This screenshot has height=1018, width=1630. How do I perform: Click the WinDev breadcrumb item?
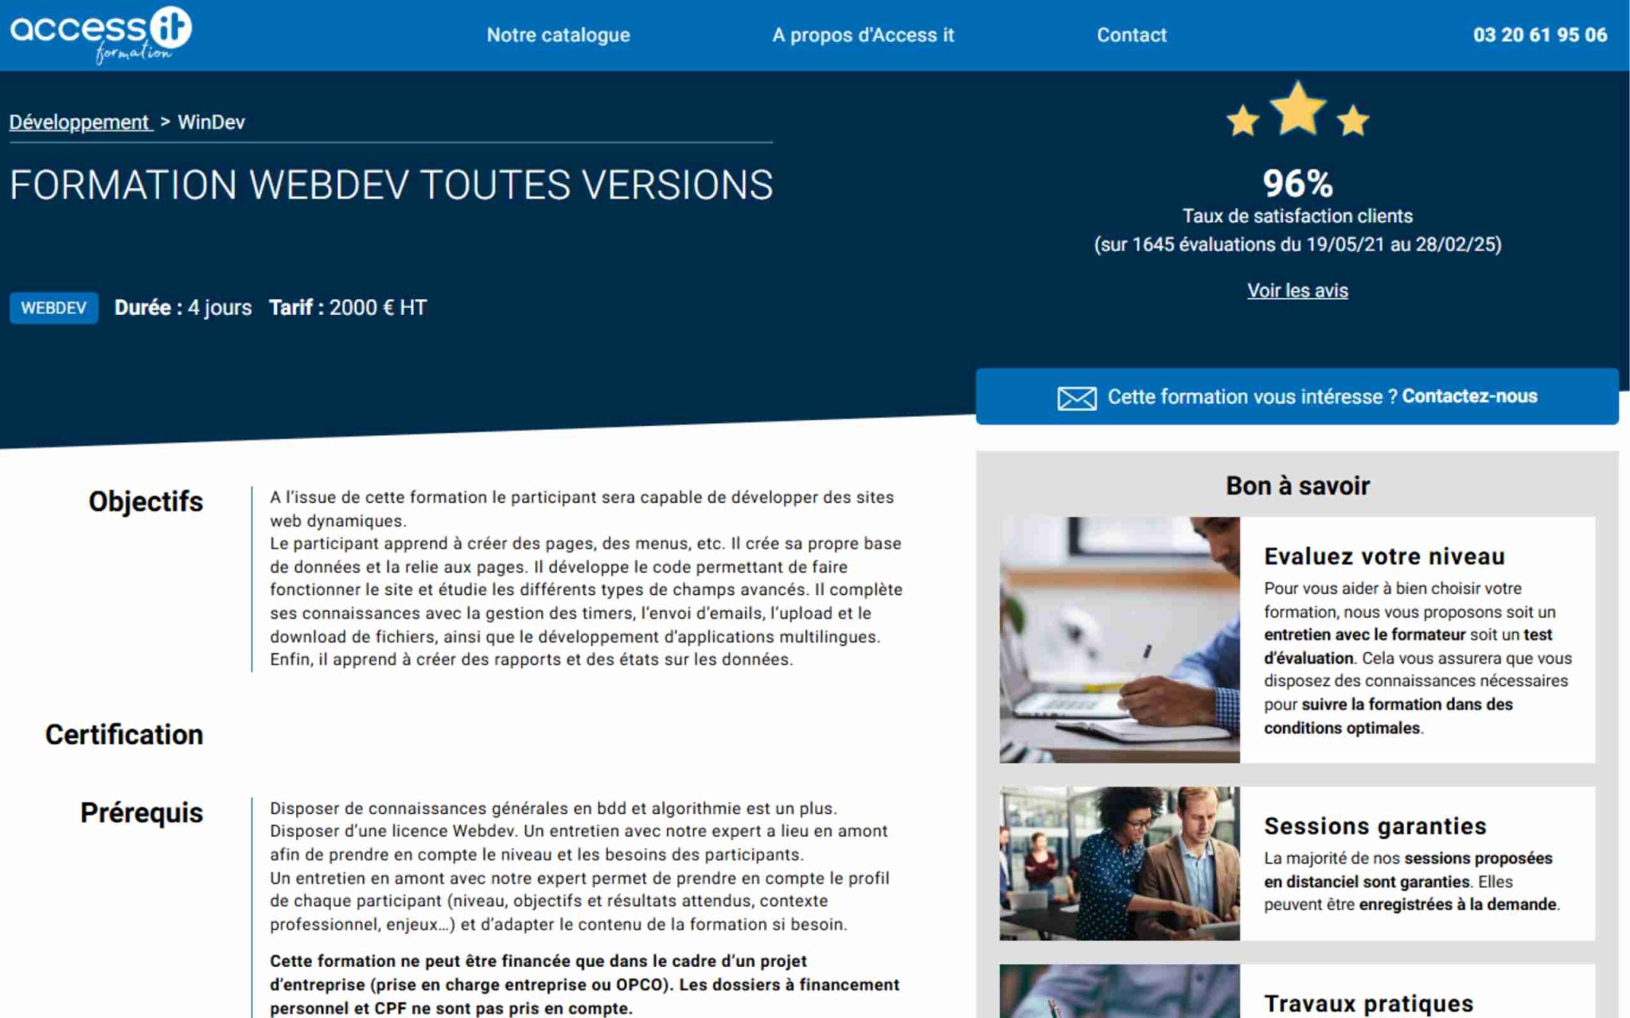coord(211,122)
